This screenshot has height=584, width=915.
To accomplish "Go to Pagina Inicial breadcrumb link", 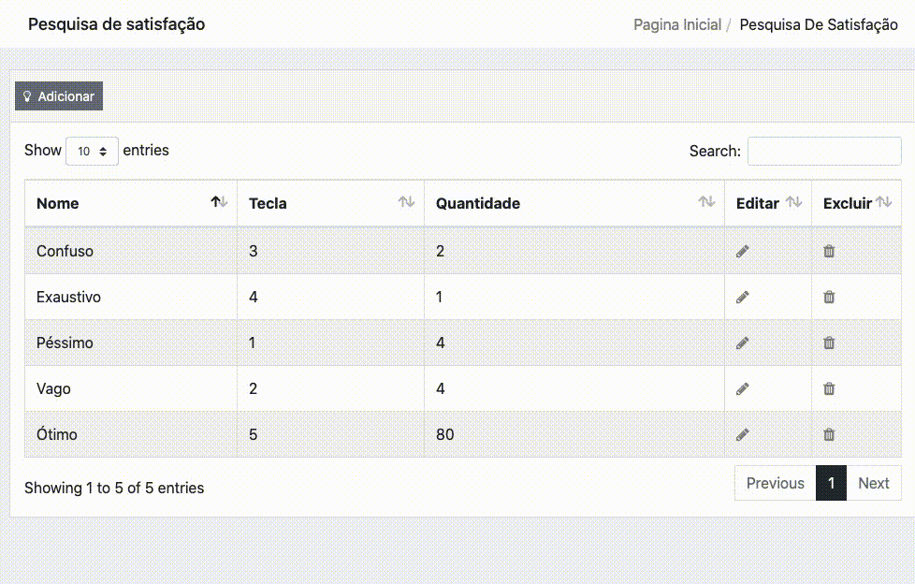I will pyautogui.click(x=676, y=25).
